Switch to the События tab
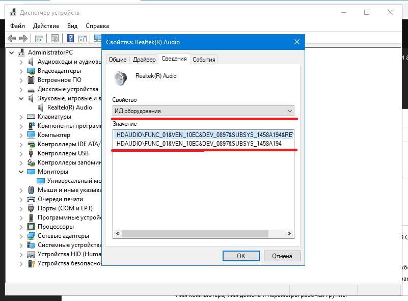The image size is (408, 301). (204, 60)
